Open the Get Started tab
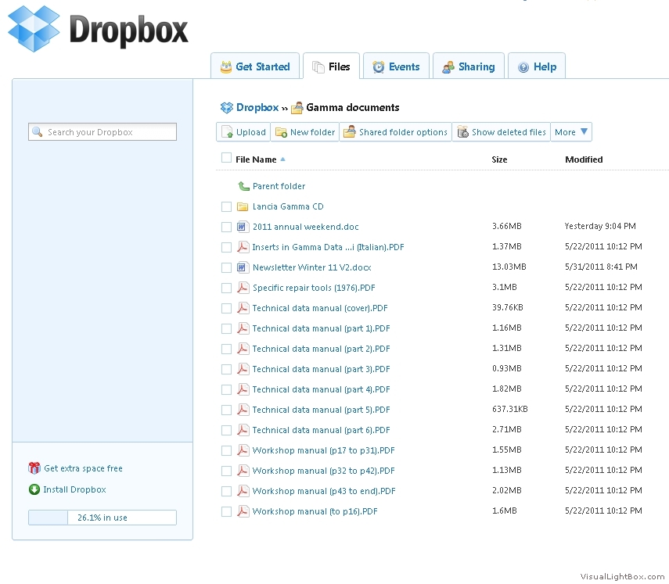The width and height of the screenshot is (669, 584). coord(255,66)
